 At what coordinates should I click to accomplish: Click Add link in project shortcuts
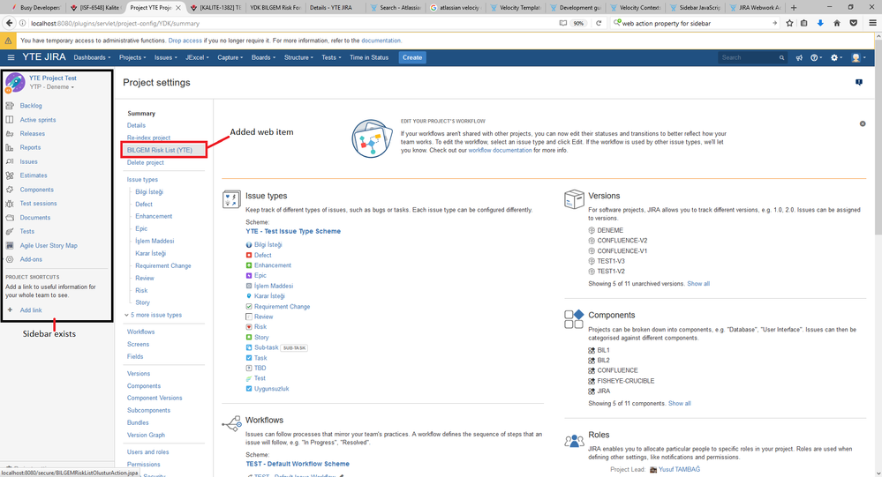pyautogui.click(x=30, y=310)
